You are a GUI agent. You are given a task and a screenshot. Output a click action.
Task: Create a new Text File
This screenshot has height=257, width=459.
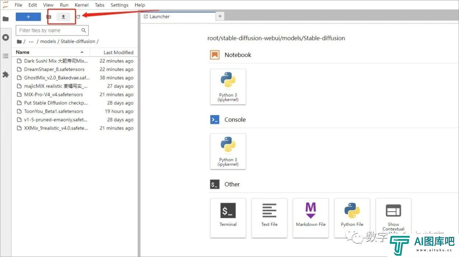pyautogui.click(x=269, y=218)
